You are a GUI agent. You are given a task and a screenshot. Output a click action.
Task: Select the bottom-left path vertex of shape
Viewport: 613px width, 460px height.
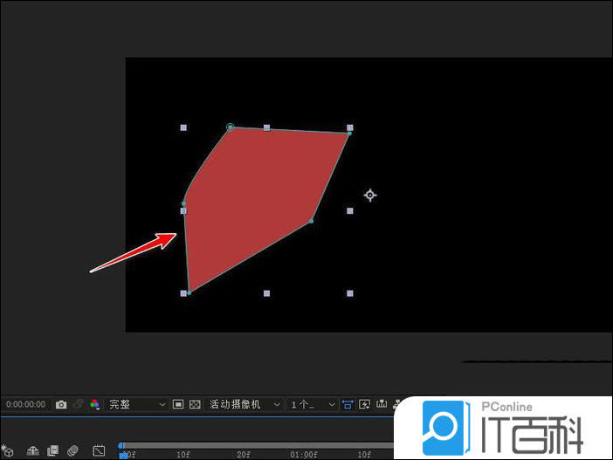pos(189,292)
